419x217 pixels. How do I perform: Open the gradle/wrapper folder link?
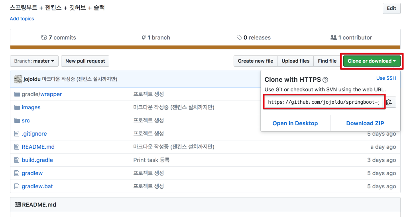[x=42, y=94]
